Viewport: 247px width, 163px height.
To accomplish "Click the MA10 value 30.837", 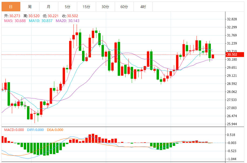I will click(x=47, y=21).
